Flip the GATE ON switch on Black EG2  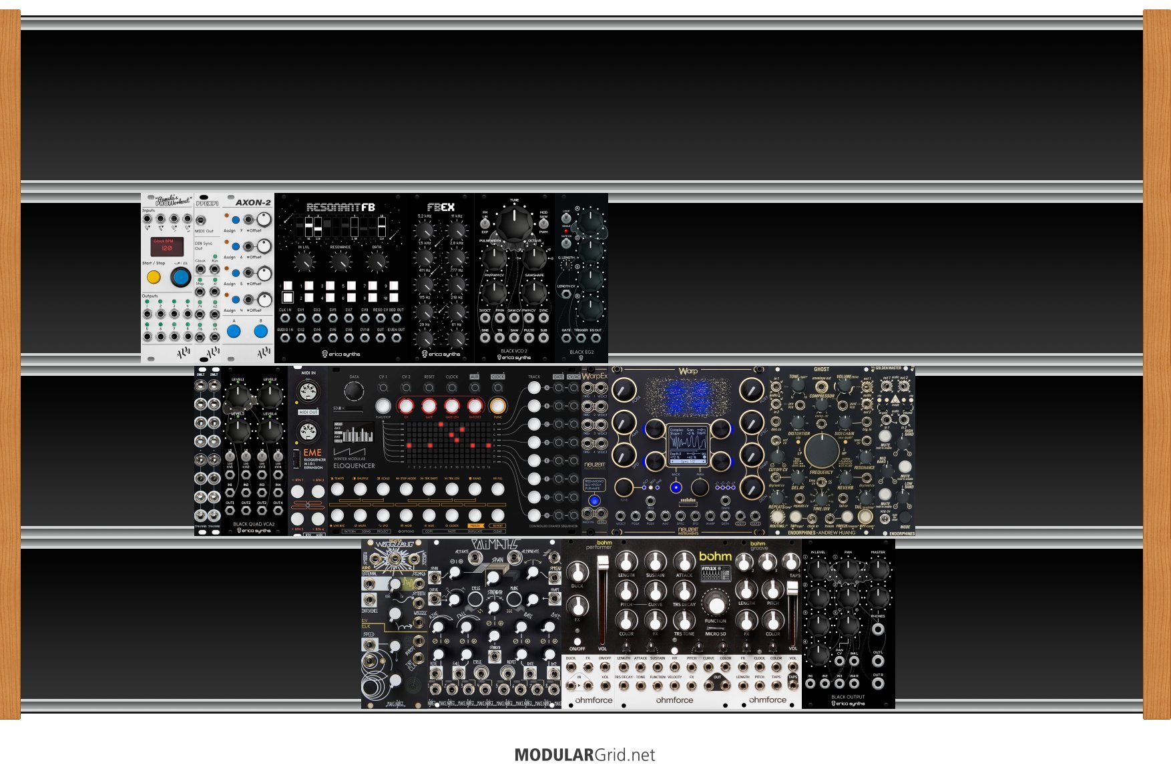(x=566, y=244)
